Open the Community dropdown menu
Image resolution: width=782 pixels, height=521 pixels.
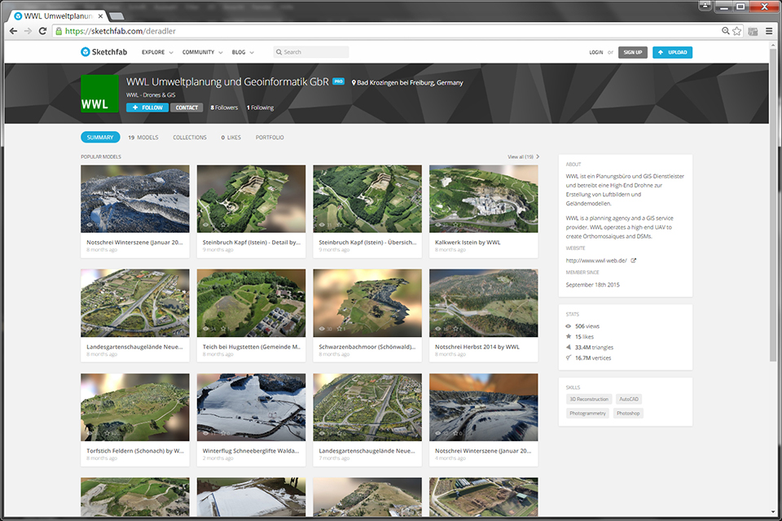tap(202, 52)
